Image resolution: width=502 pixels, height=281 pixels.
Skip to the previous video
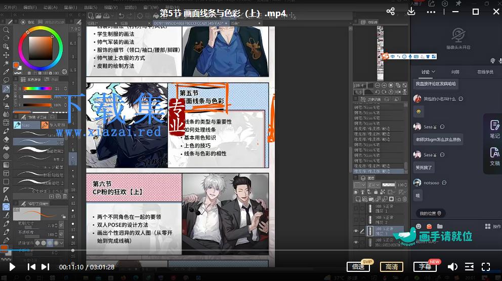[31, 267]
